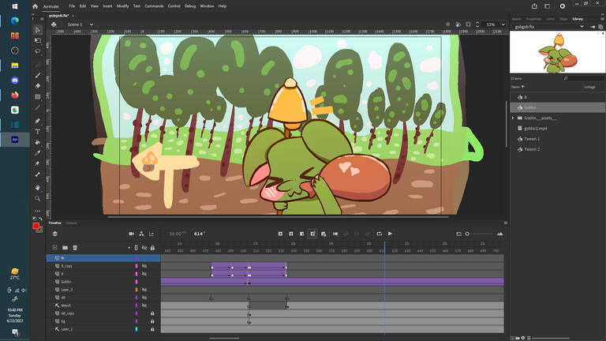Click the layer parenting view icon
Viewport: 606px width, 341px height.
click(141, 234)
